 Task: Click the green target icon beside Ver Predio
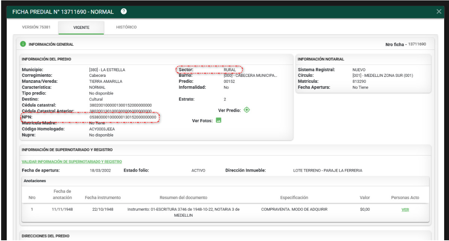click(246, 110)
